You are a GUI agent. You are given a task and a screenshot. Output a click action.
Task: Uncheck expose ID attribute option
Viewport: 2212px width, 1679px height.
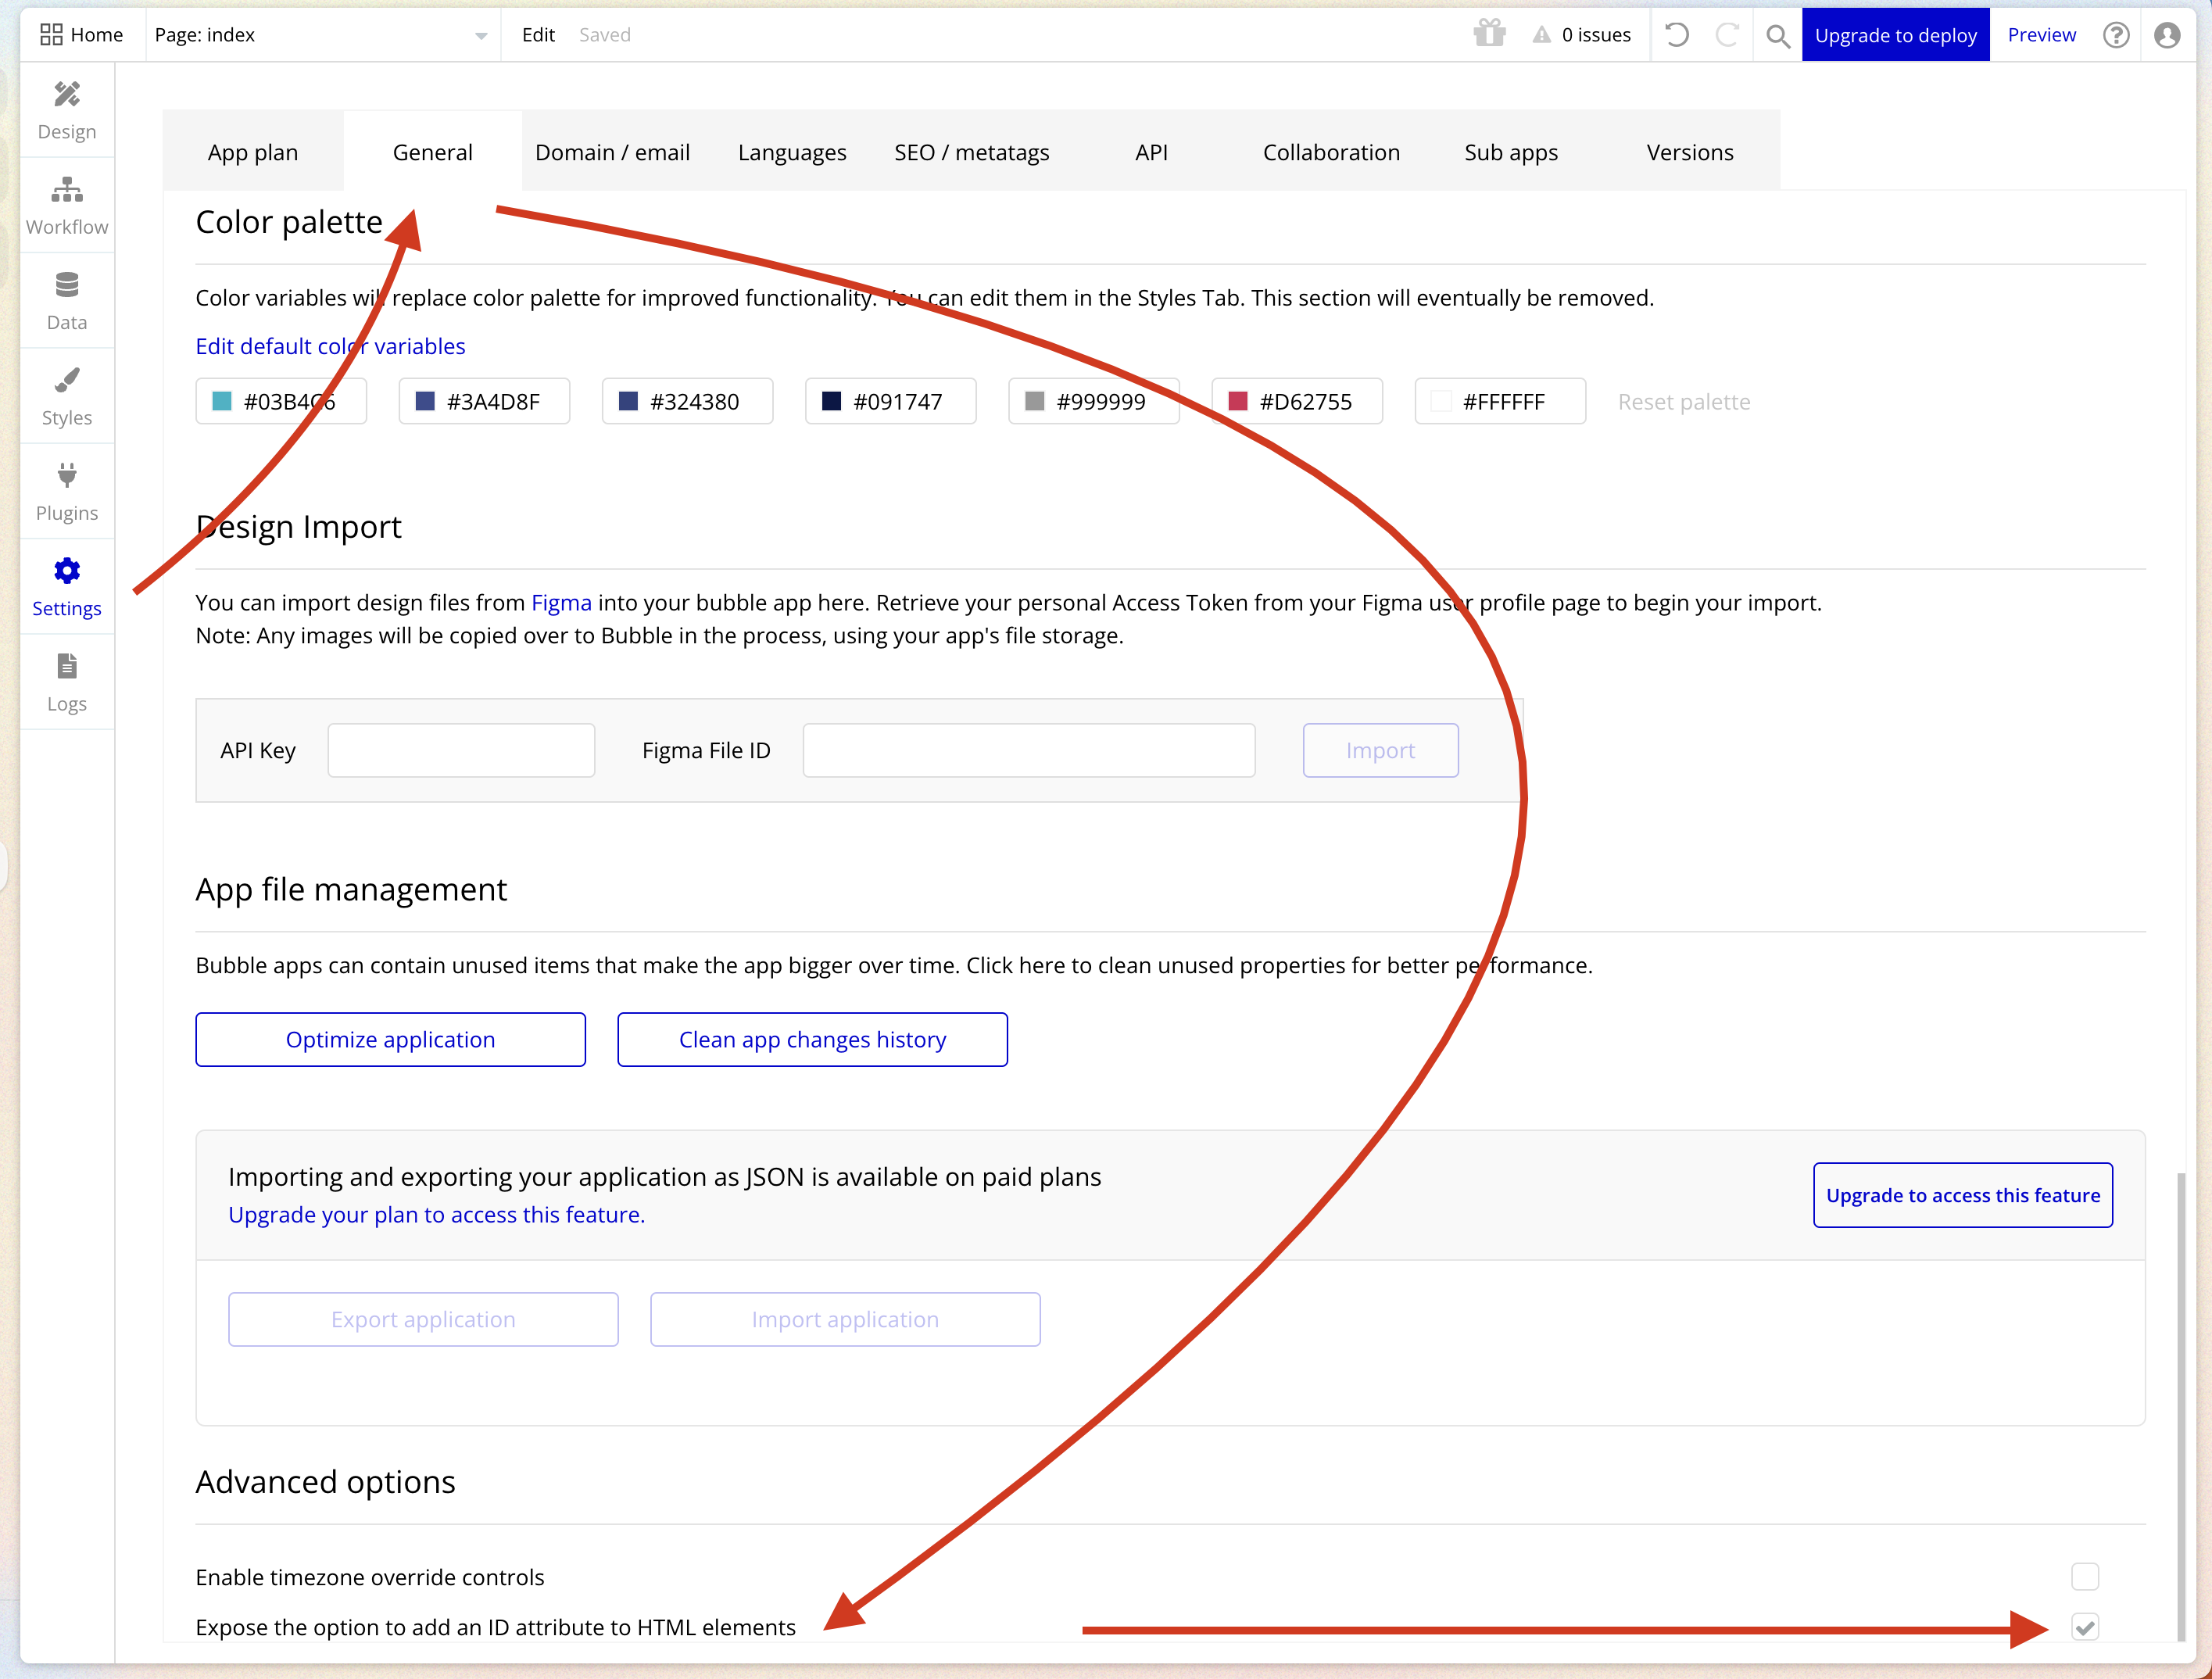click(x=2084, y=1626)
